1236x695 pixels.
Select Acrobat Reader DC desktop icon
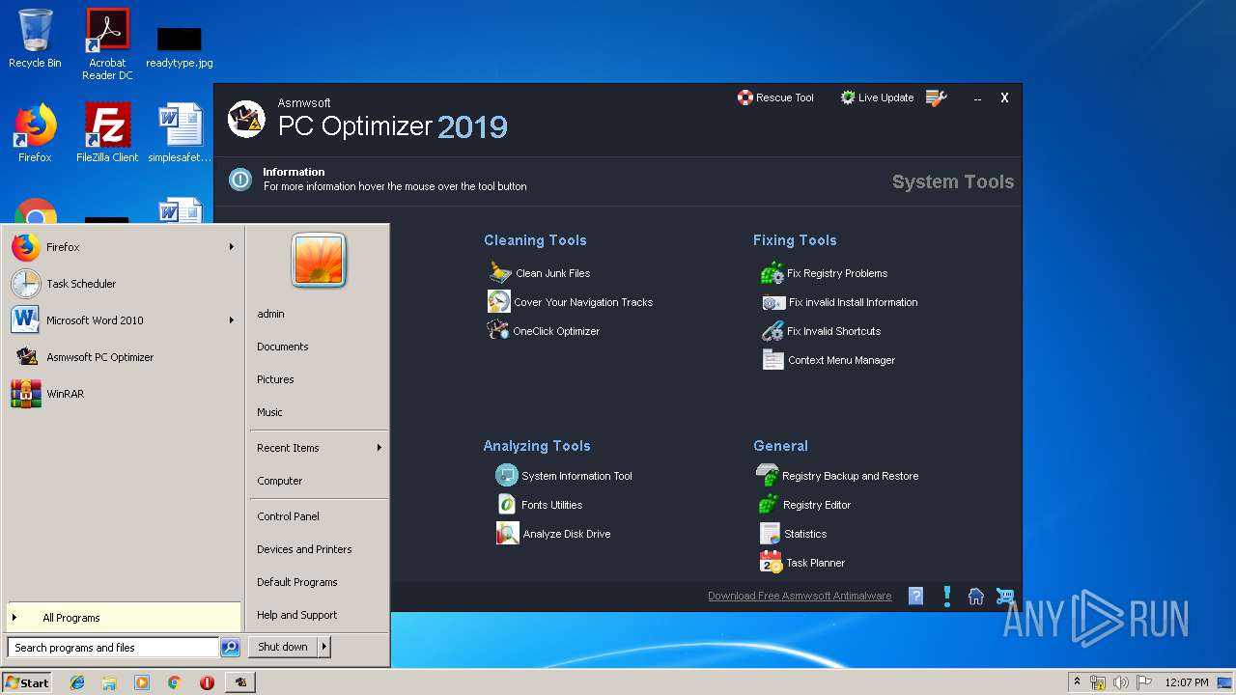click(107, 44)
